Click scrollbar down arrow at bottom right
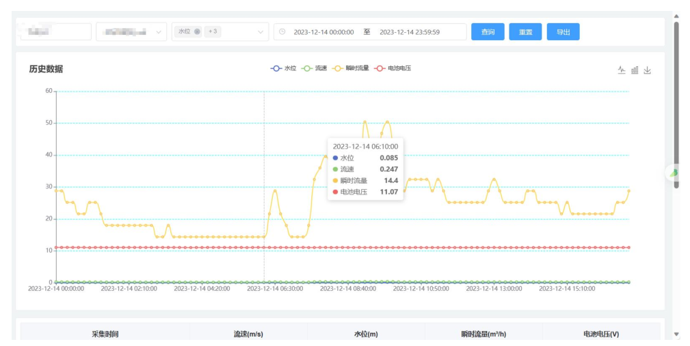 pos(676,334)
